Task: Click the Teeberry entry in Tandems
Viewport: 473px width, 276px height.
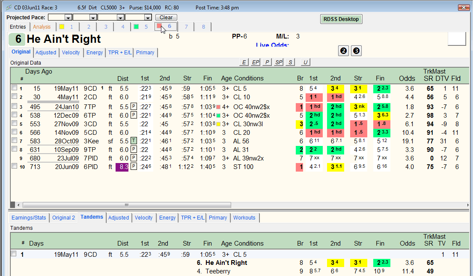Action: pos(218,271)
